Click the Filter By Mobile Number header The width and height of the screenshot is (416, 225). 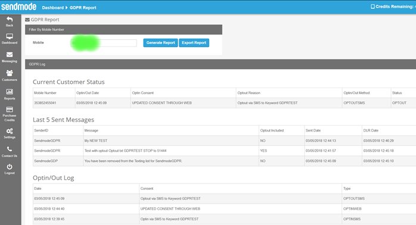point(123,30)
